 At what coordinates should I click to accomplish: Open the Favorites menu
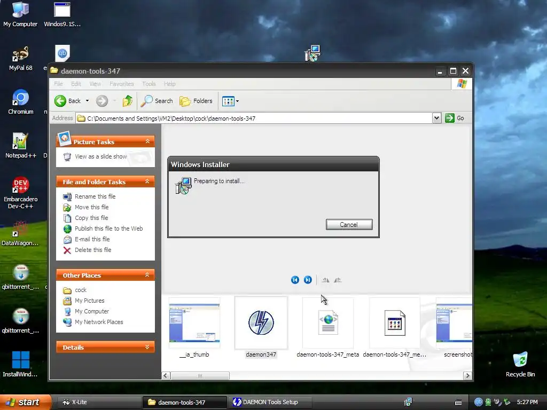click(x=121, y=84)
